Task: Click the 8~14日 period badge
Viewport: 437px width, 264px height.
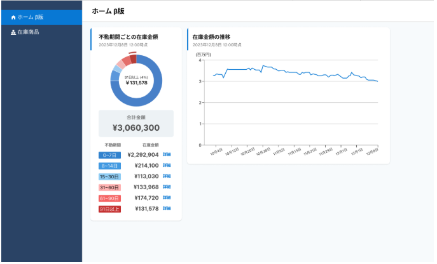Action: [109, 166]
